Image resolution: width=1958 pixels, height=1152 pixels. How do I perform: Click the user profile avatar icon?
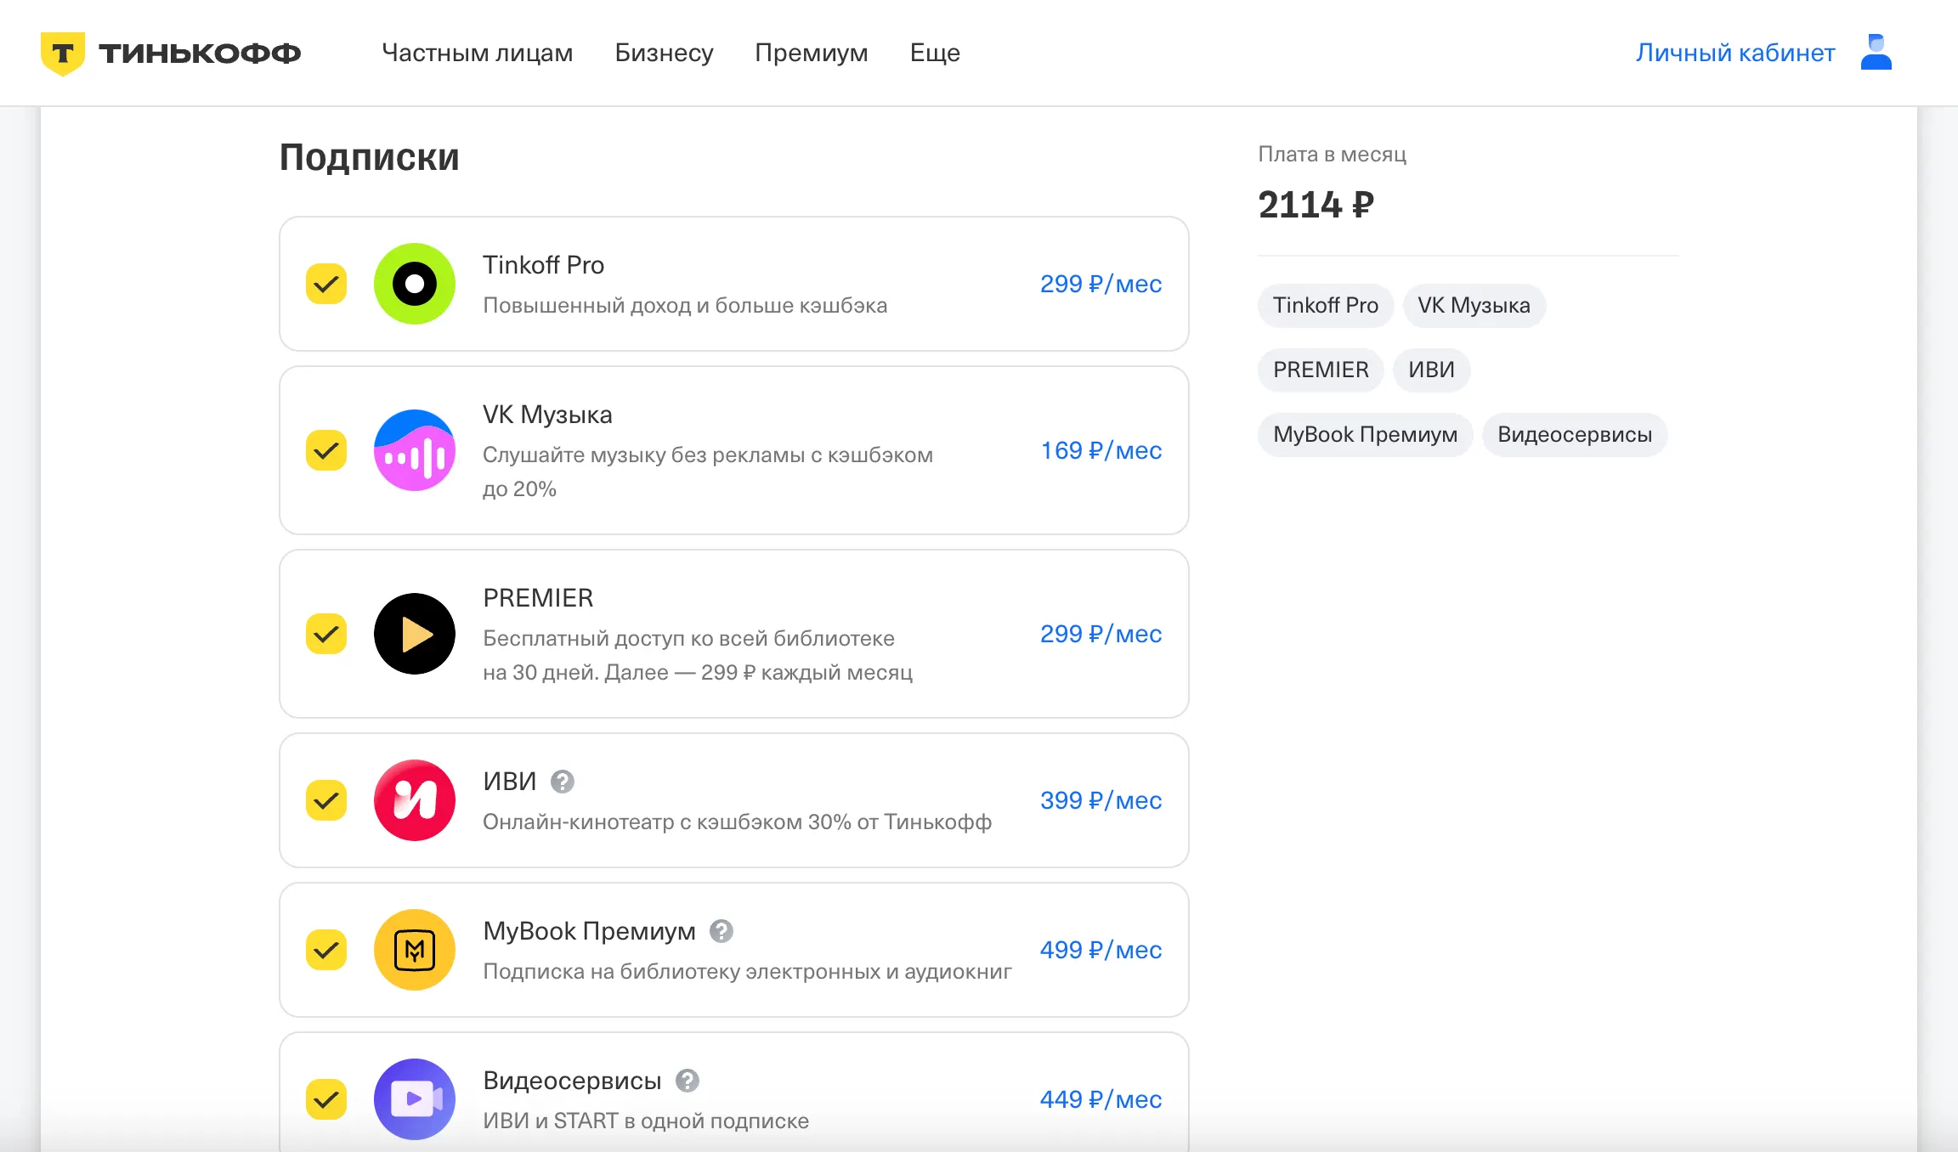[x=1876, y=53]
